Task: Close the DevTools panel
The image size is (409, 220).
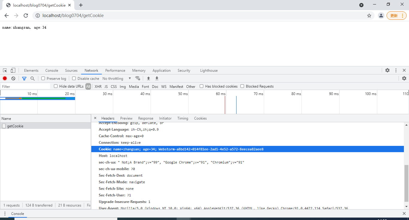Action: click(404, 70)
